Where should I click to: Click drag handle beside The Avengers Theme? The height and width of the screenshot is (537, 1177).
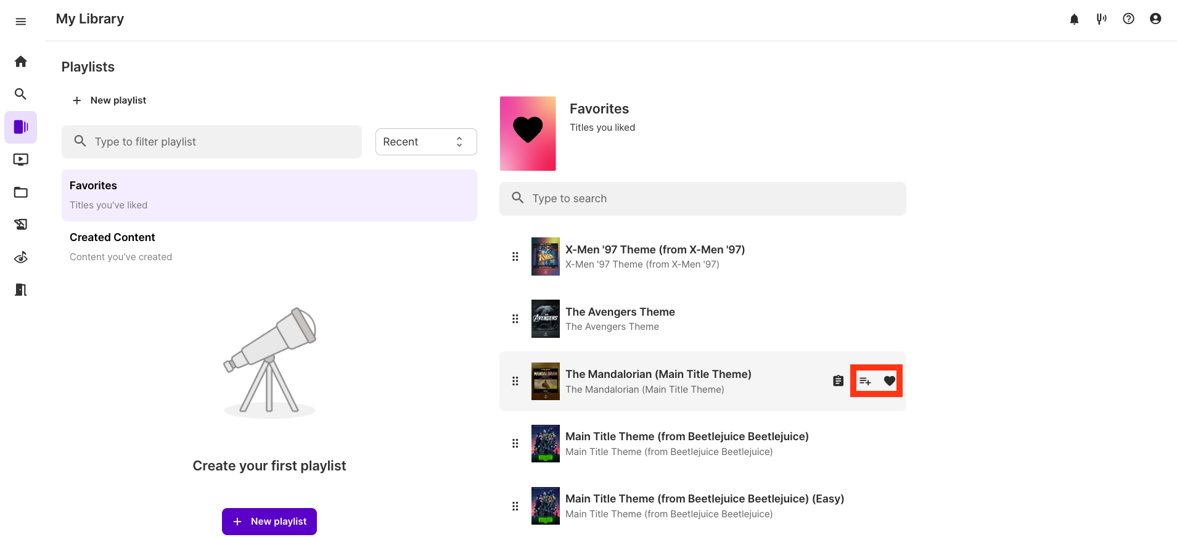point(515,319)
